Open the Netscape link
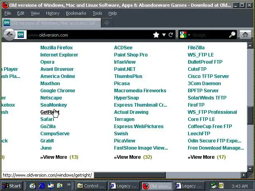 pos(51,98)
